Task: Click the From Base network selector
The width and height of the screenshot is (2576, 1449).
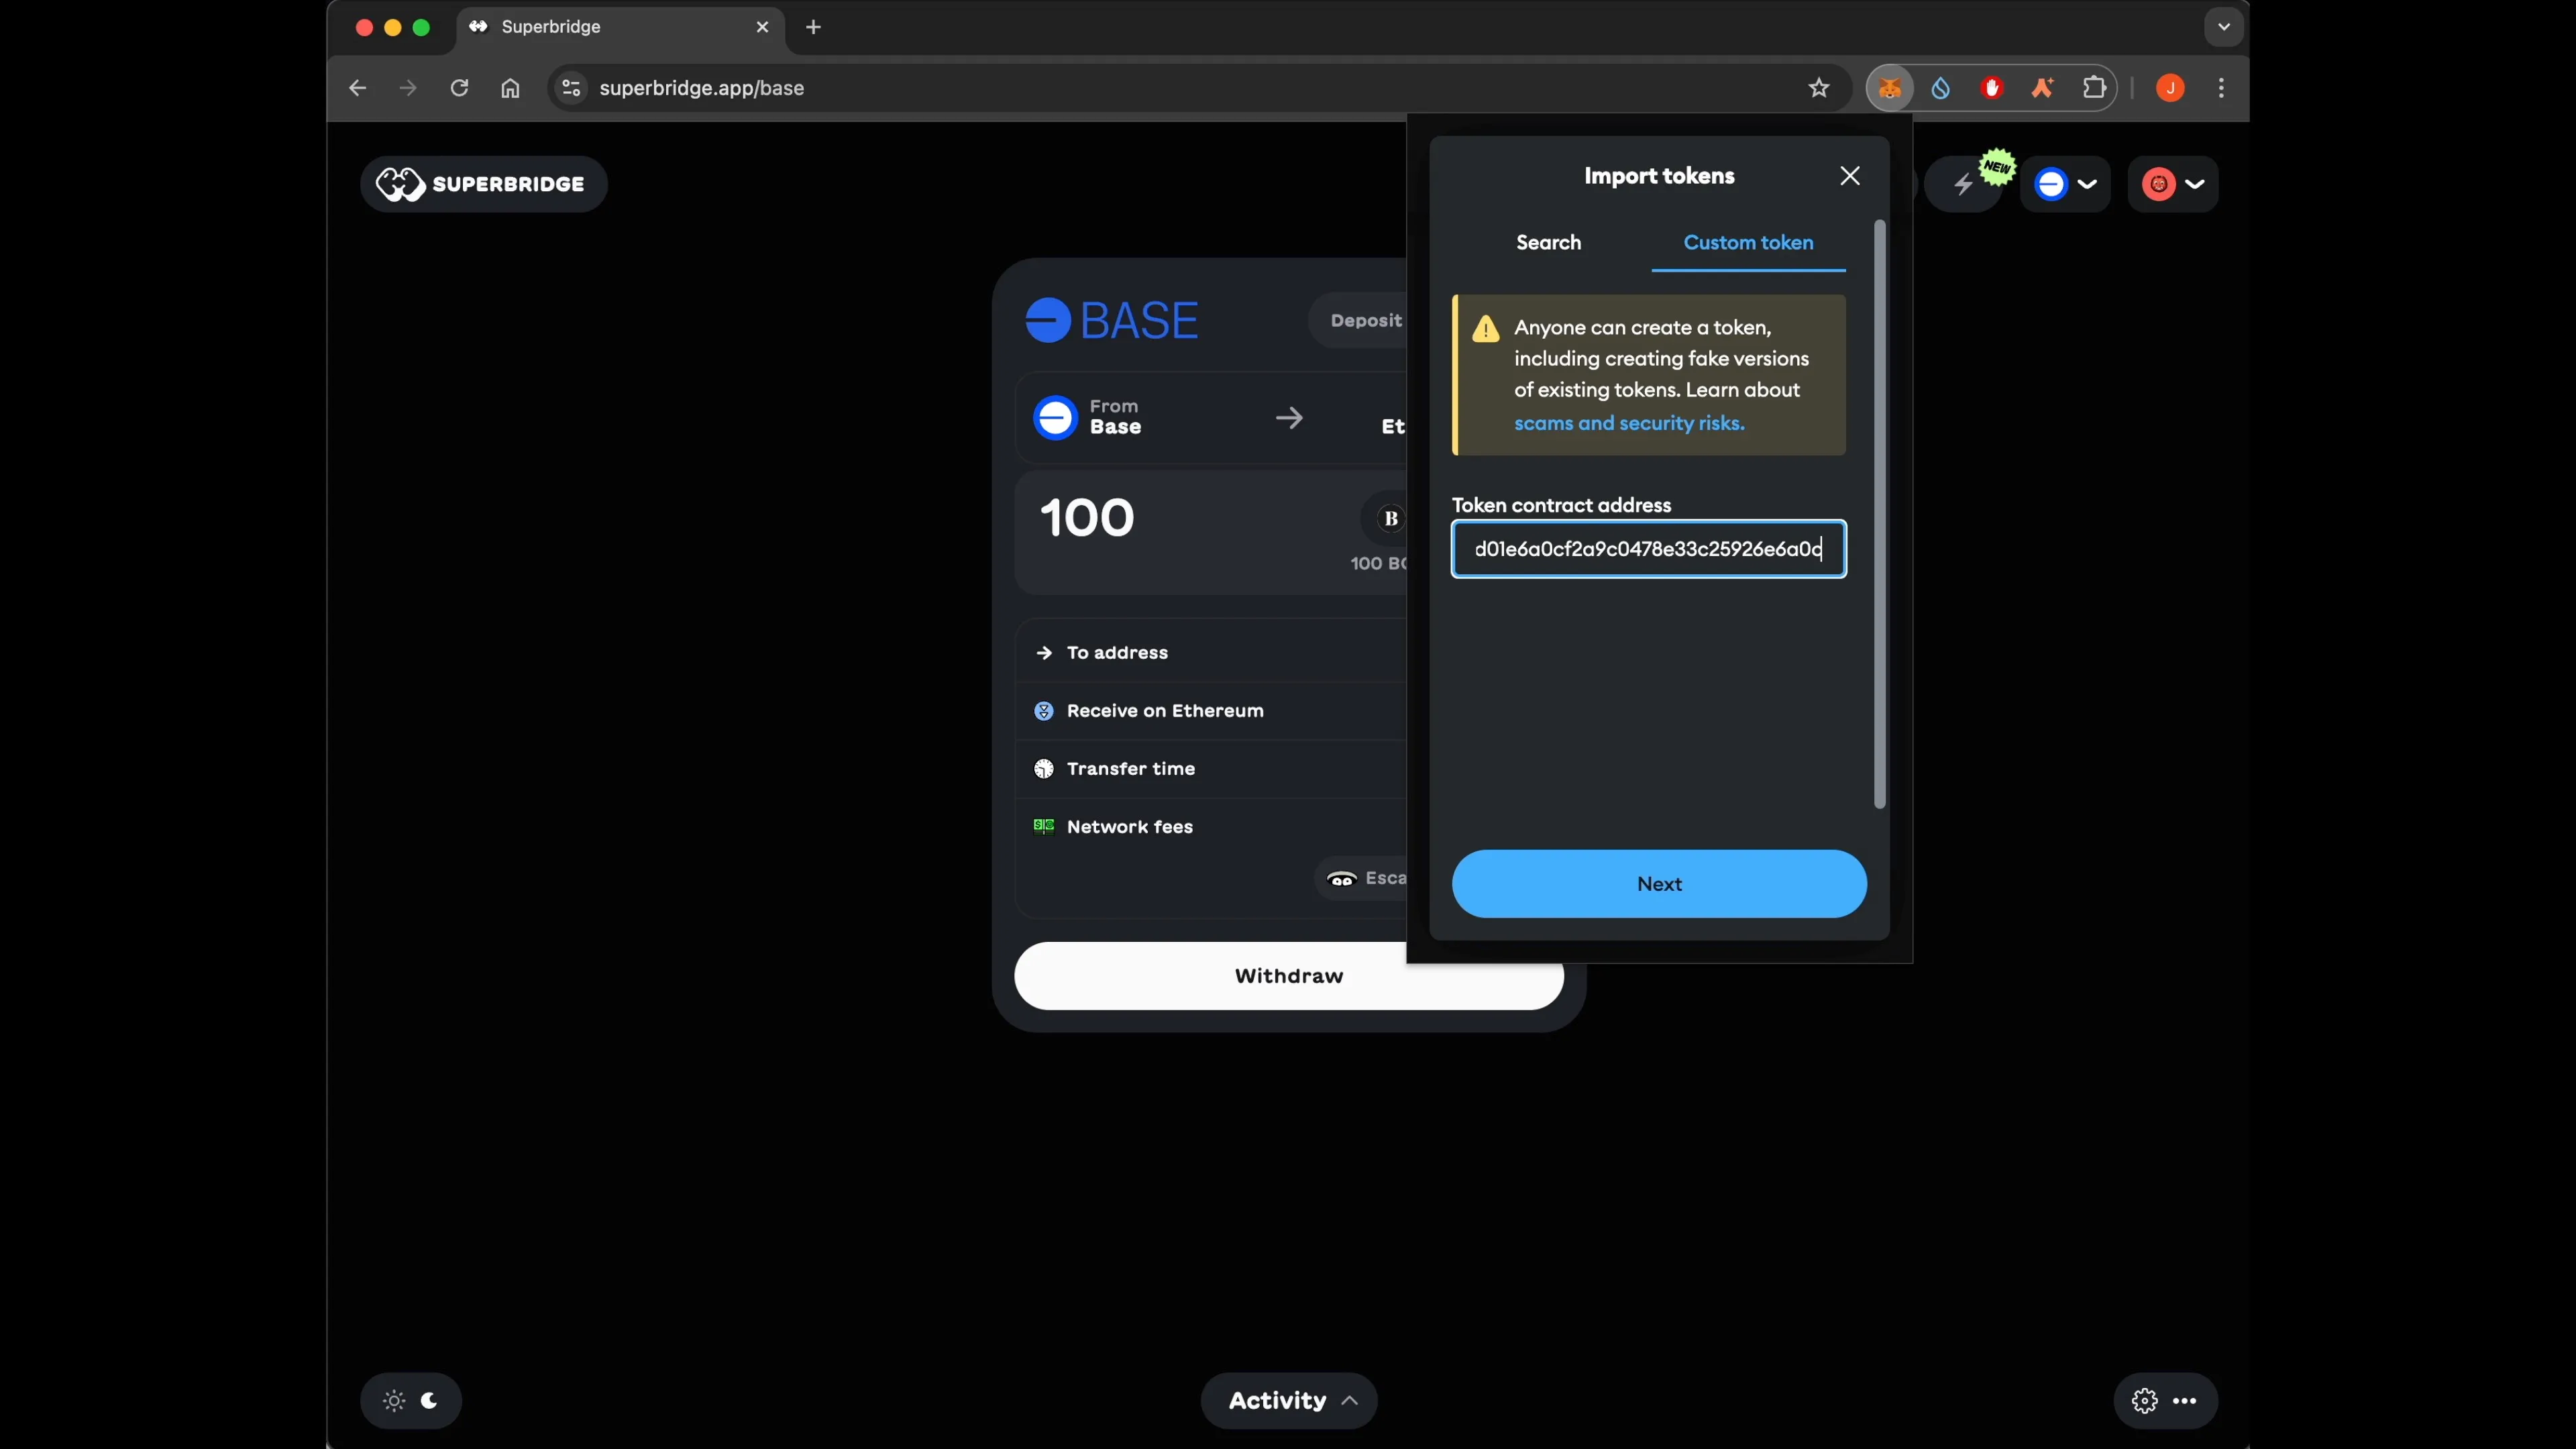Action: click(1088, 417)
